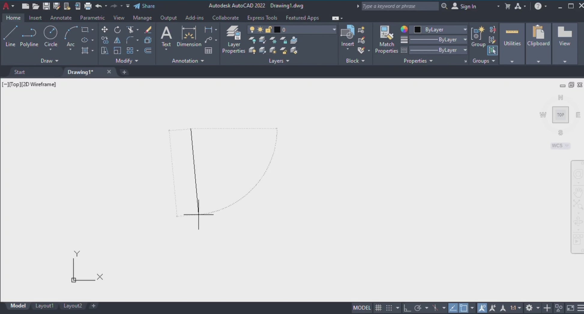Open Layer Properties manager

coord(233,39)
